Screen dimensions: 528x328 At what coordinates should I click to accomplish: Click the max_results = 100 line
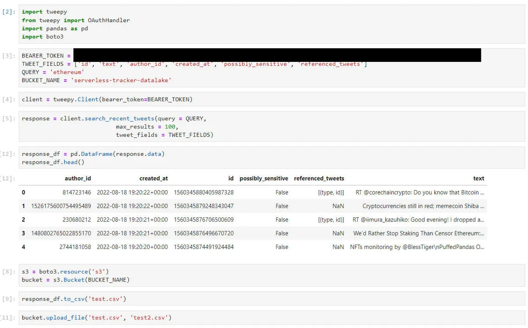[147, 126]
